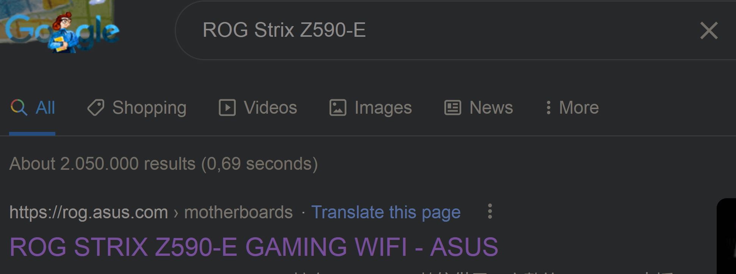Visit the https://rog.asus.com breadcrumb URL

coord(89,212)
